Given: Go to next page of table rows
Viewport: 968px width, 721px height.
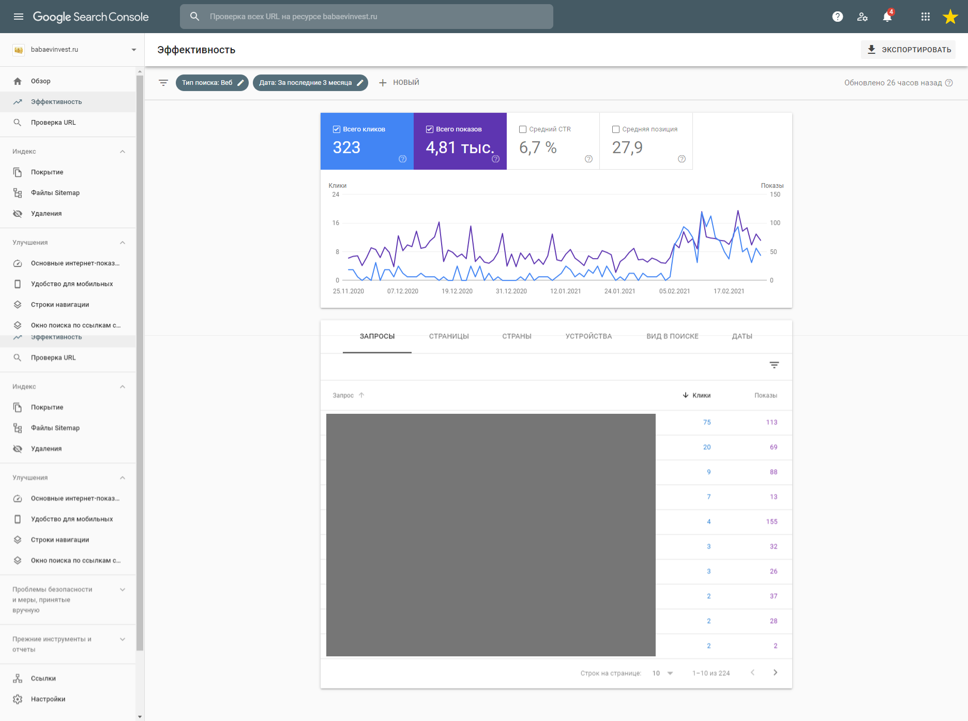Looking at the screenshot, I should tap(775, 672).
